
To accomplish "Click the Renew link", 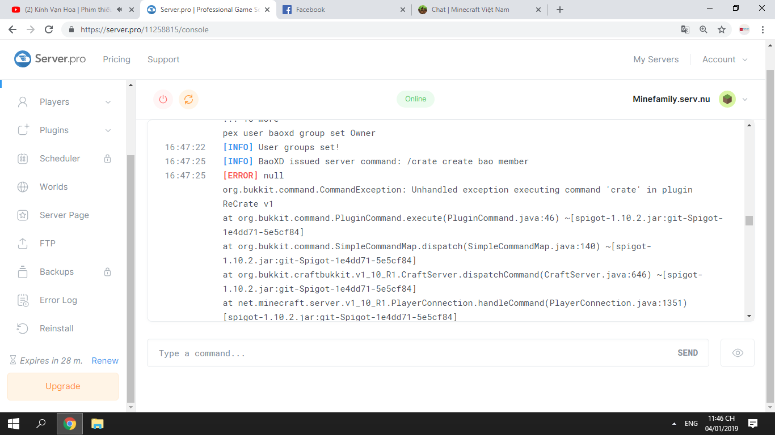I will pyautogui.click(x=105, y=361).
